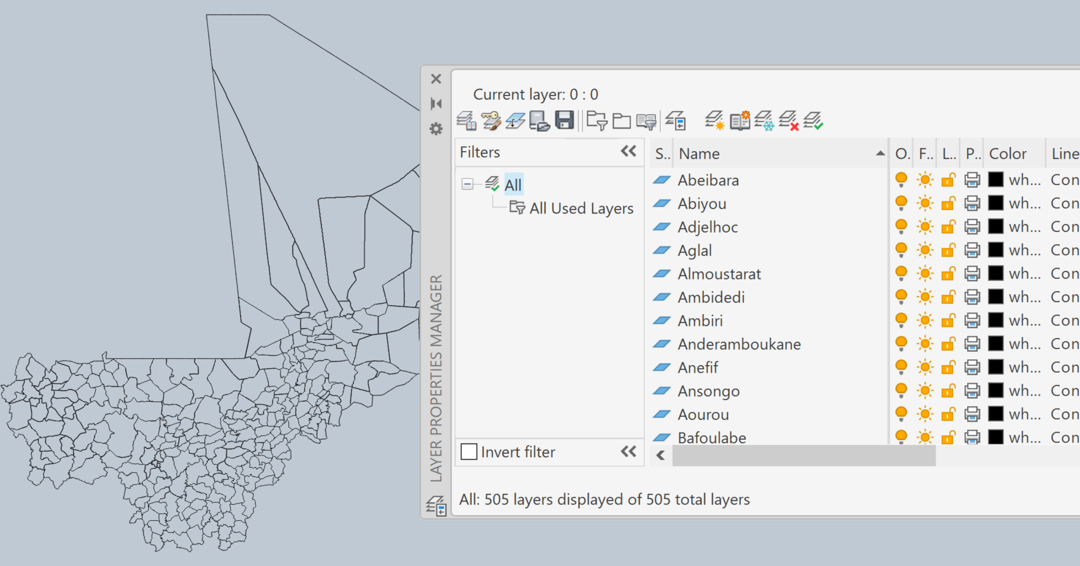The height and width of the screenshot is (566, 1080).
Task: Open the color picker for Aglal layer
Action: [997, 250]
